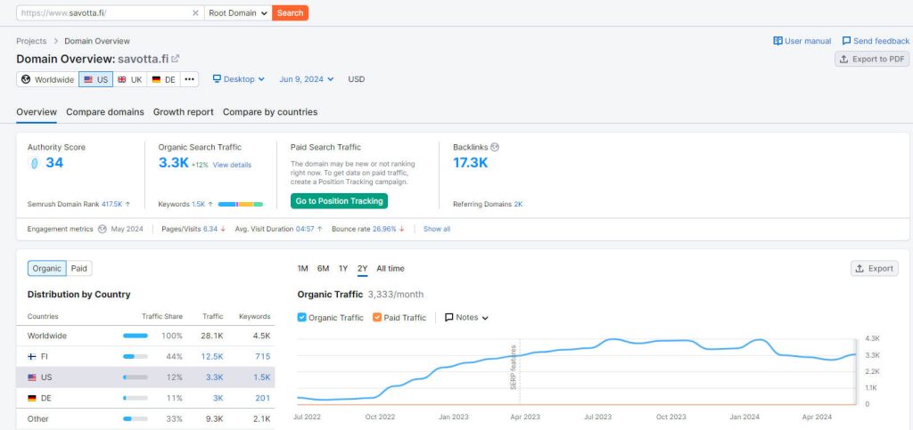Viewport: 913px width, 430px height.
Task: Click DE traffic 3K value
Action: point(218,398)
